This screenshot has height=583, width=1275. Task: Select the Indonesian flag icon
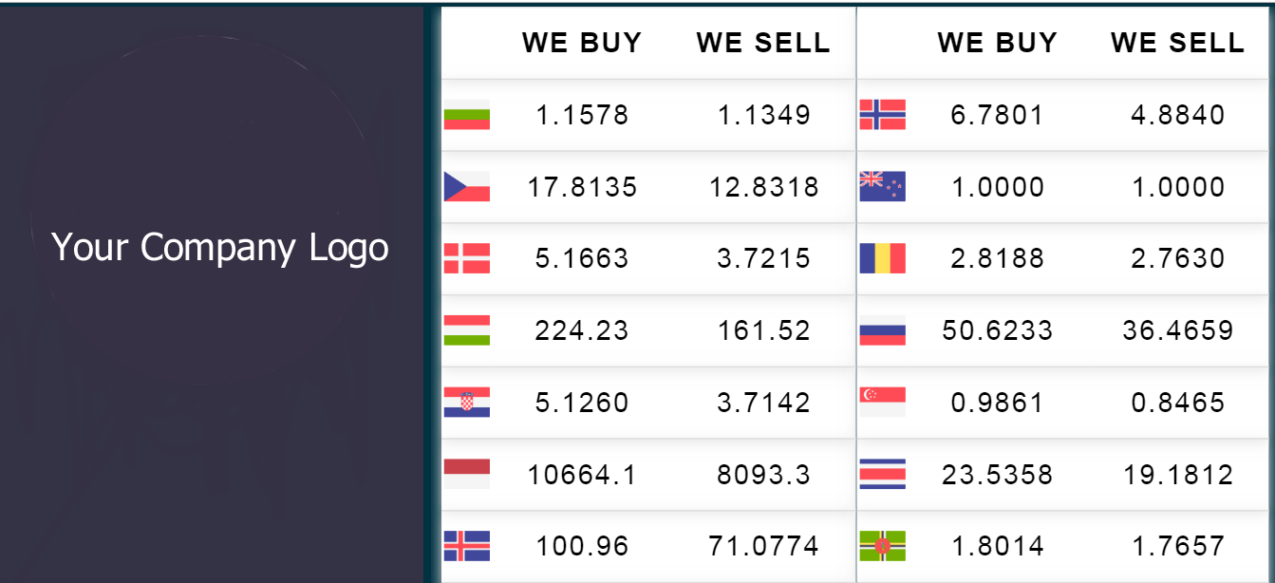(467, 474)
